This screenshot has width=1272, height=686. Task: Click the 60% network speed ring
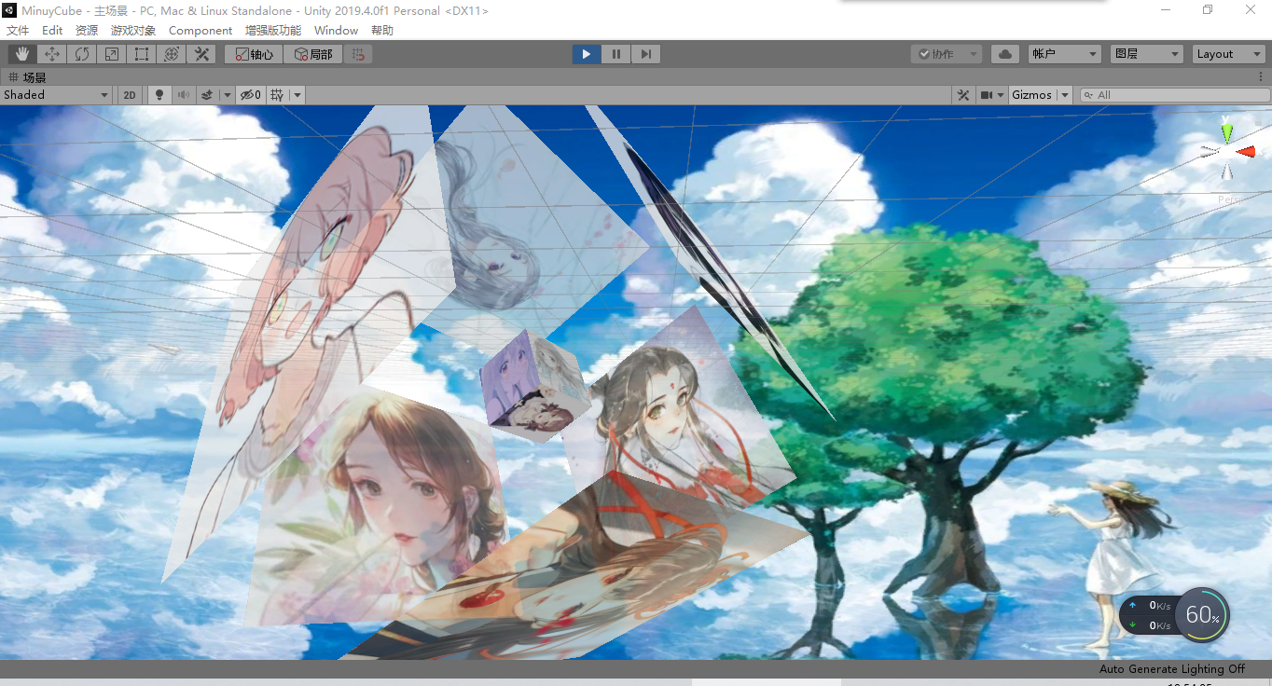click(1202, 614)
